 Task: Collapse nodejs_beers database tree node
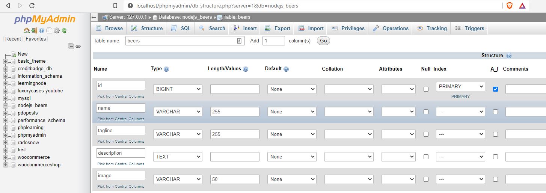click(5, 106)
